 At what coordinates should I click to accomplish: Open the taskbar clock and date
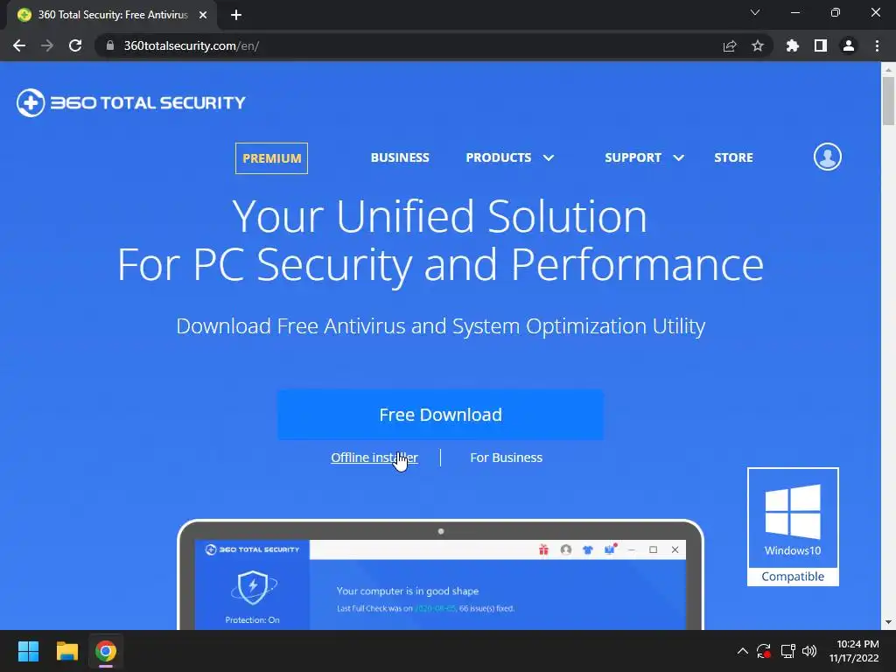pyautogui.click(x=854, y=651)
